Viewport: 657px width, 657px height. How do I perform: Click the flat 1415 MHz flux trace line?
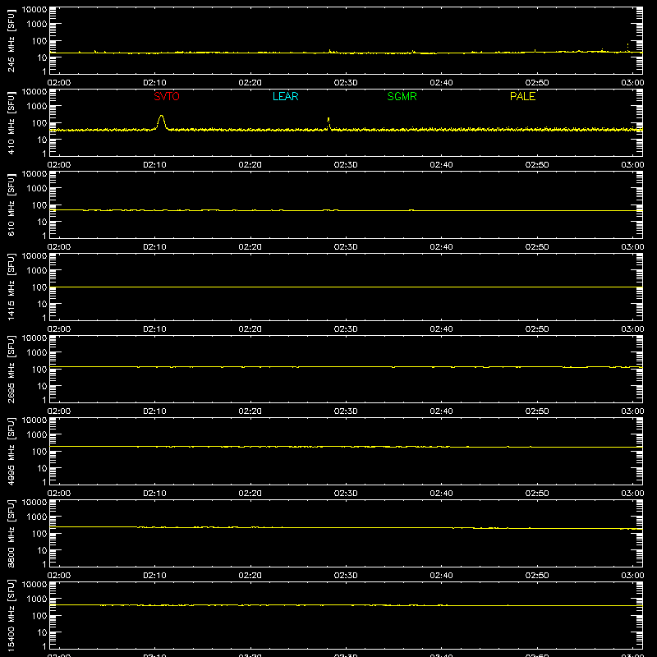pyautogui.click(x=346, y=287)
